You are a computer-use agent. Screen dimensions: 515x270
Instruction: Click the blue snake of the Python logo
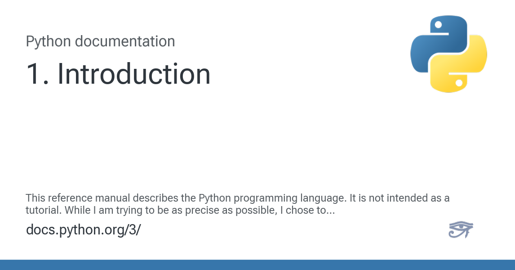pos(431,43)
